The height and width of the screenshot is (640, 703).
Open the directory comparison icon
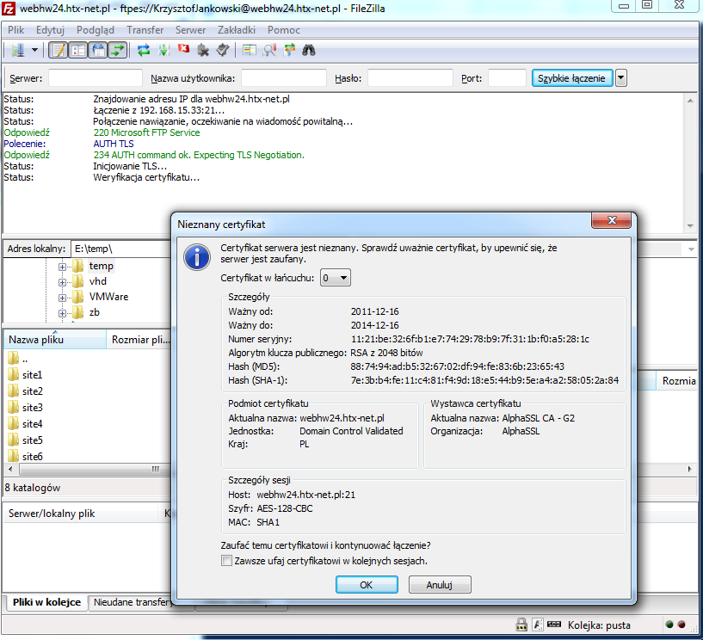click(250, 50)
